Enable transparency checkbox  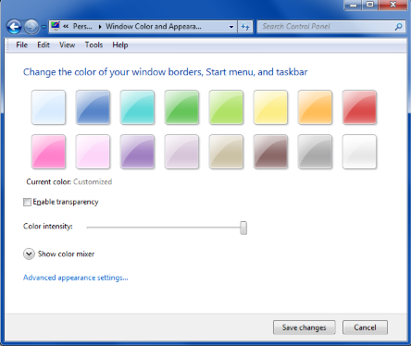[x=27, y=202]
